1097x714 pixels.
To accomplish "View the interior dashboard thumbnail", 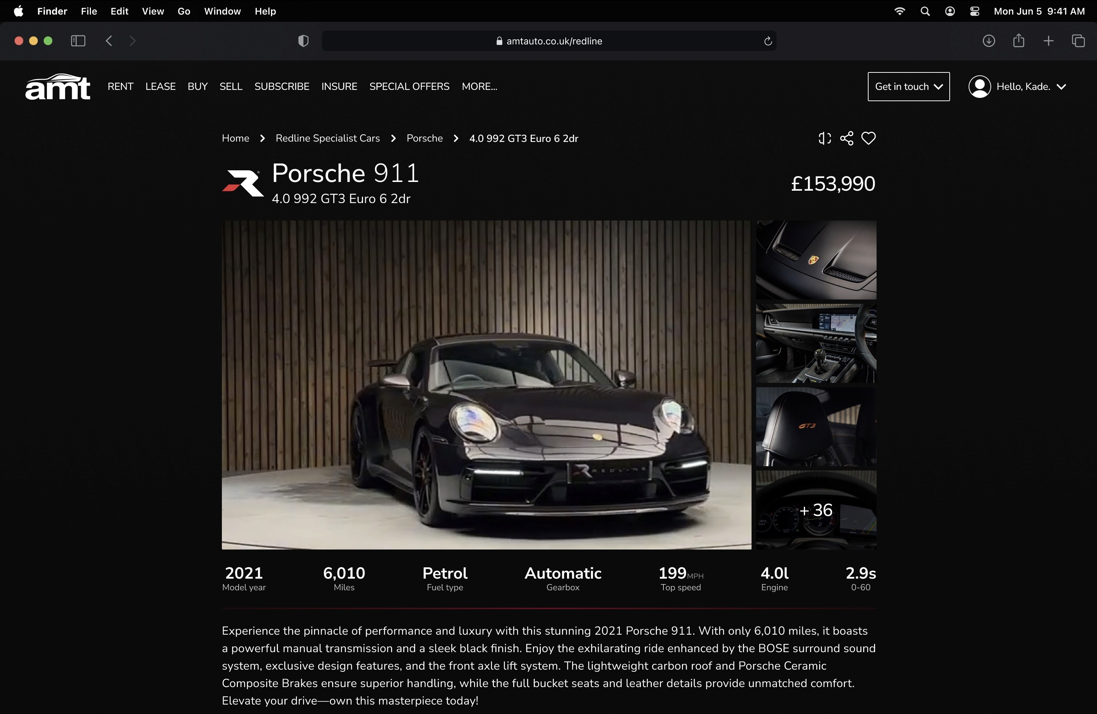I will [x=816, y=343].
